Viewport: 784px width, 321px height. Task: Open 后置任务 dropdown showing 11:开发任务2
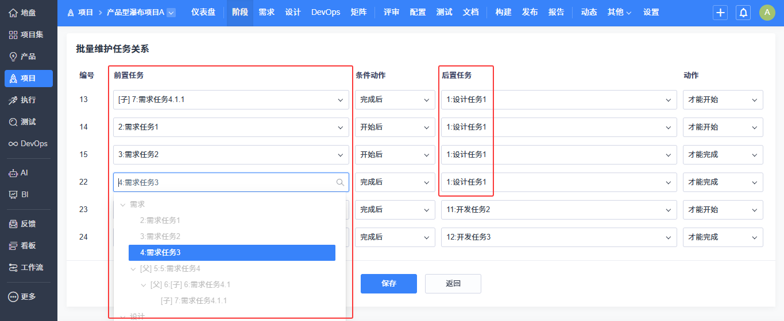coord(559,210)
